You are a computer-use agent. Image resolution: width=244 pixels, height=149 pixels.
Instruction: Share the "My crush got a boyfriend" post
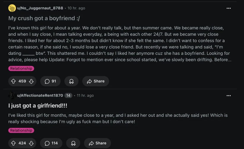coord(96,81)
